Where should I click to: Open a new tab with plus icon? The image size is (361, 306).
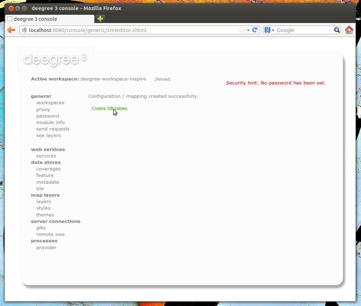pos(100,19)
